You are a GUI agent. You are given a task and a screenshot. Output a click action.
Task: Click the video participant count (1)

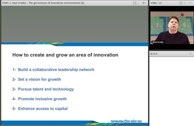pos(160,3)
